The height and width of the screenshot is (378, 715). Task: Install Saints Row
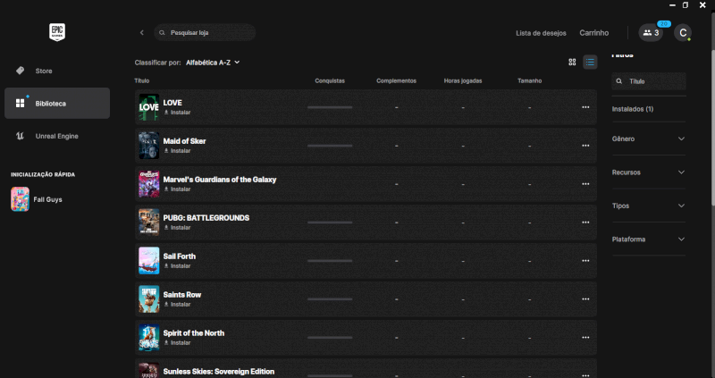(x=177, y=304)
